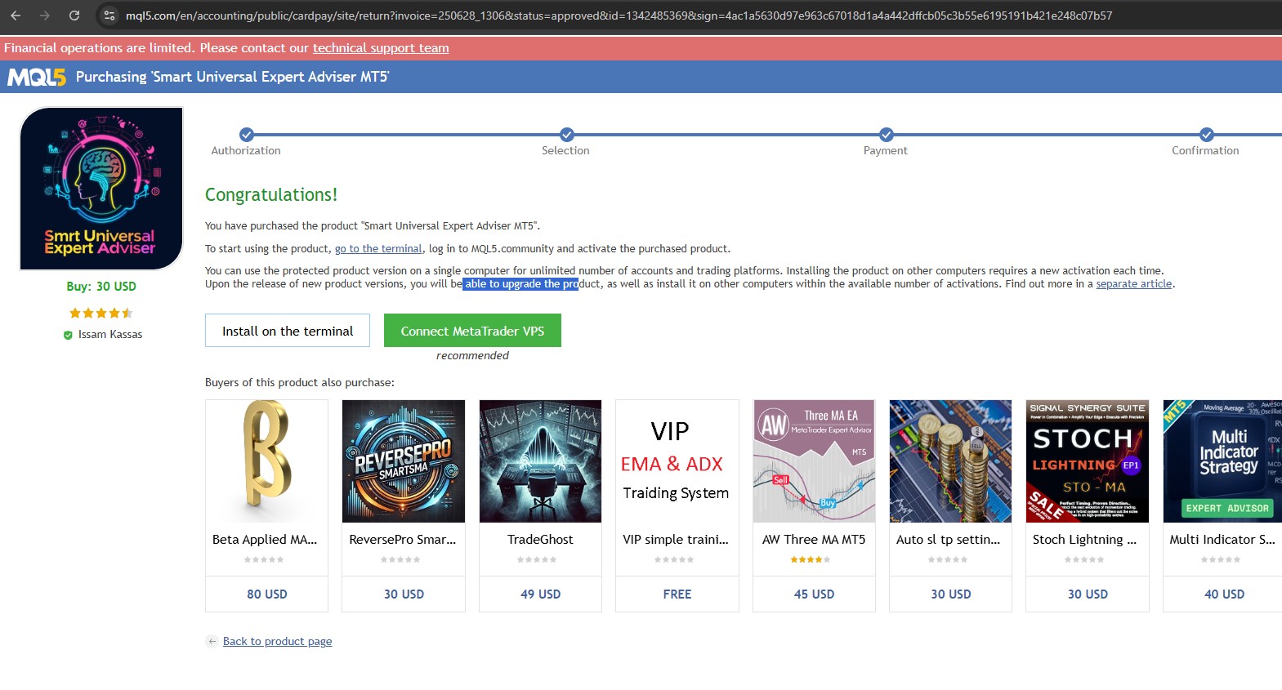The image size is (1282, 690).
Task: Click ReversePro Smar... star rating
Action: [400, 560]
